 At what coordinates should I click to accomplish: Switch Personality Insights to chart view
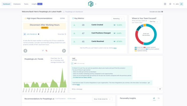154,98
